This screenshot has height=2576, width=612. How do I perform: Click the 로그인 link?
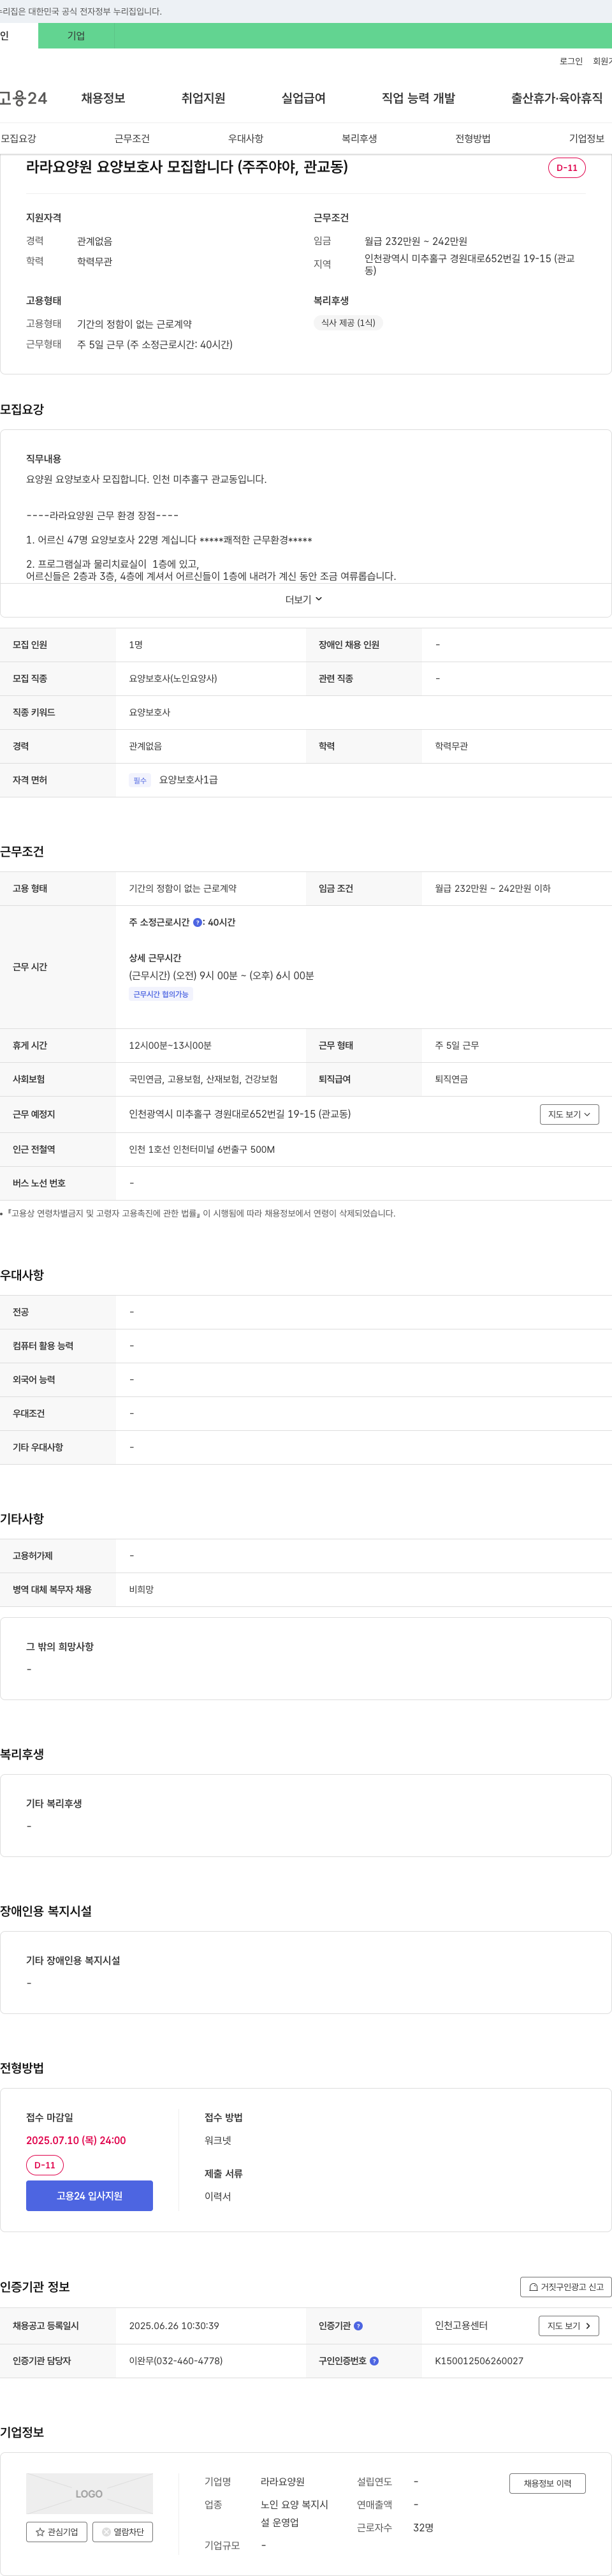point(571,62)
